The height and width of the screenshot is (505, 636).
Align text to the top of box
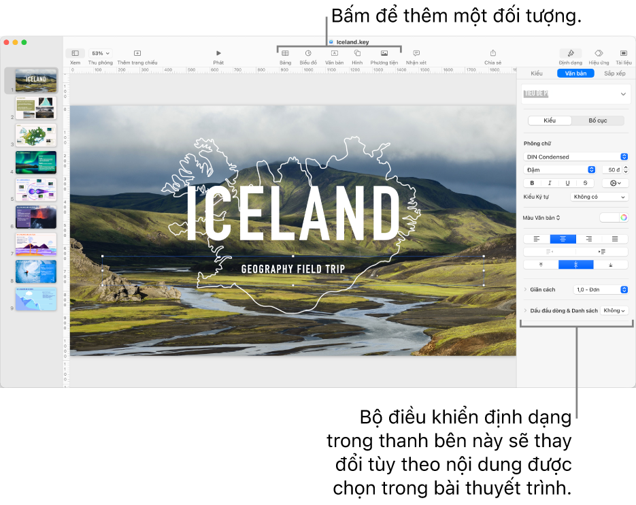pyautogui.click(x=541, y=265)
